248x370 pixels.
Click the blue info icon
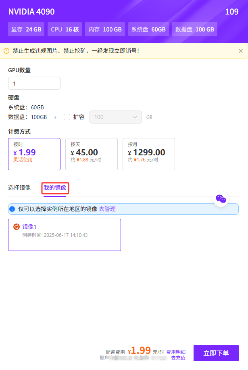13,209
